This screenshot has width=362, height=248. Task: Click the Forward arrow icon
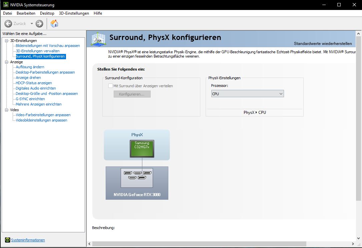[x=39, y=24]
